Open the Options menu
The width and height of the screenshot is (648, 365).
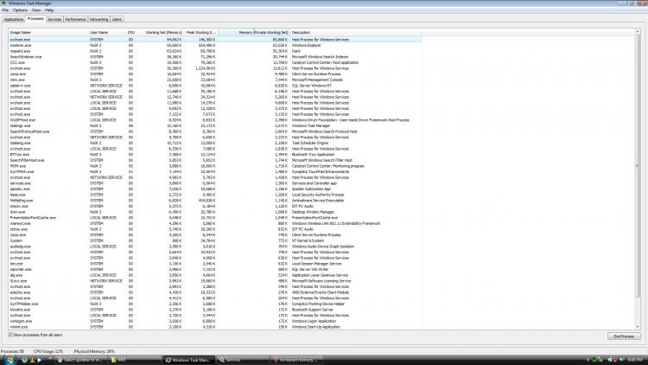(x=20, y=10)
